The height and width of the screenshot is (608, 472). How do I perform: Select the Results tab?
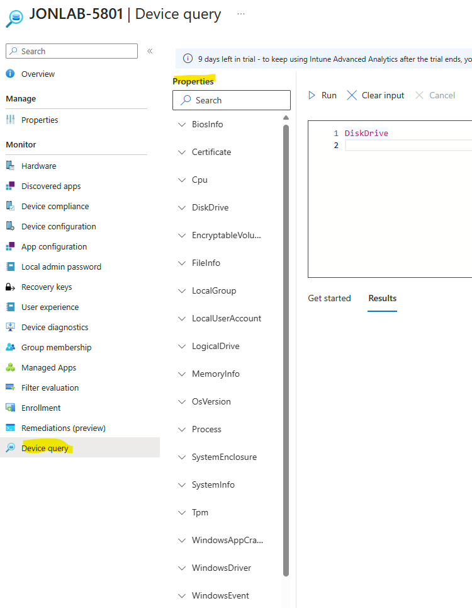pyautogui.click(x=382, y=298)
